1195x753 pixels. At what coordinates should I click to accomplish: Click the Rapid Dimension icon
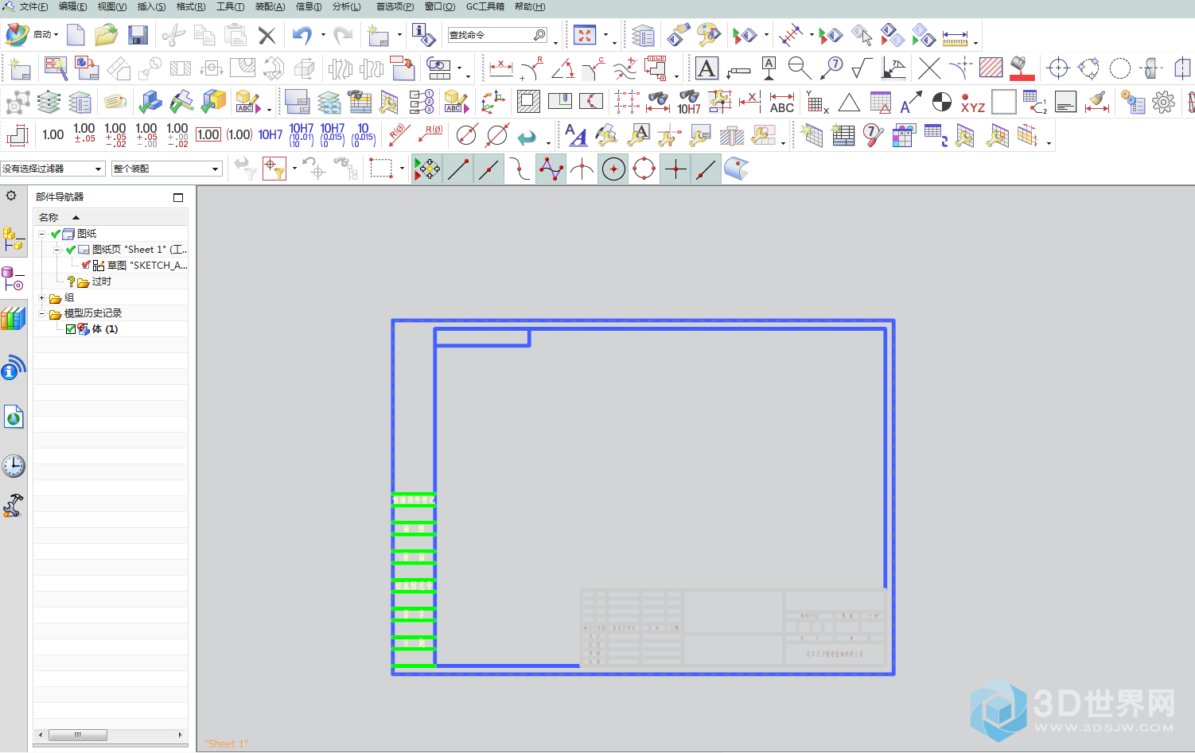pos(501,68)
